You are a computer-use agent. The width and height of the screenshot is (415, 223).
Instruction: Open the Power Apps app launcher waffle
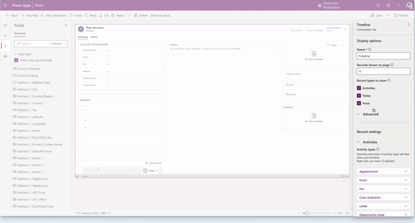[5, 5]
